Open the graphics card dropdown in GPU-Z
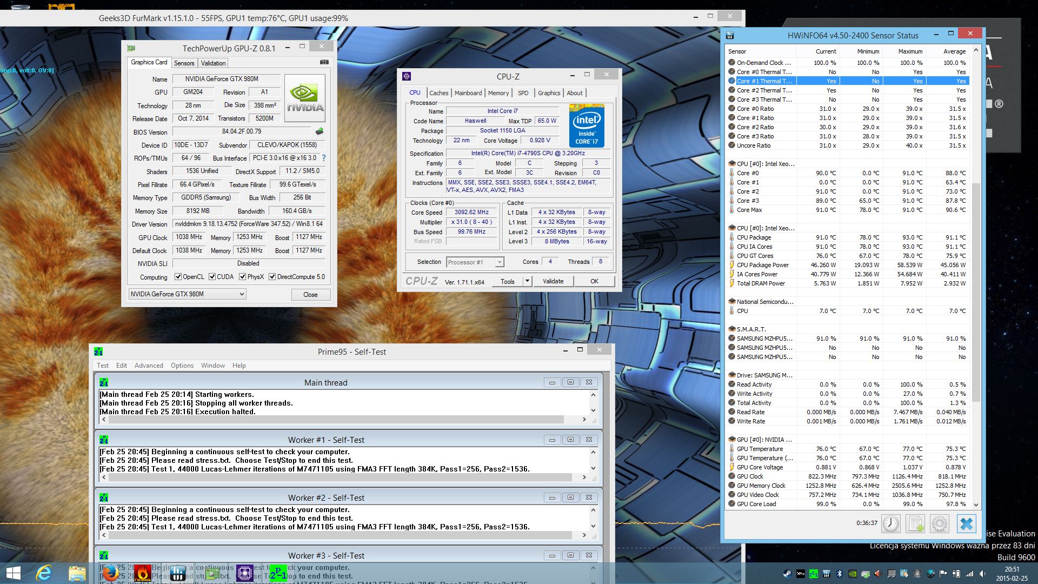This screenshot has height=584, width=1038. click(242, 294)
